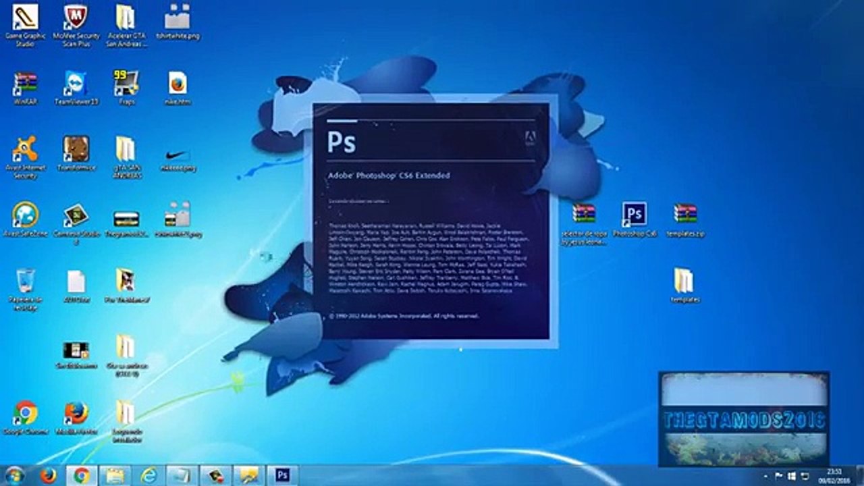The width and height of the screenshot is (864, 486).
Task: Open the Avast SafeZone browser shortcut
Action: 25,221
